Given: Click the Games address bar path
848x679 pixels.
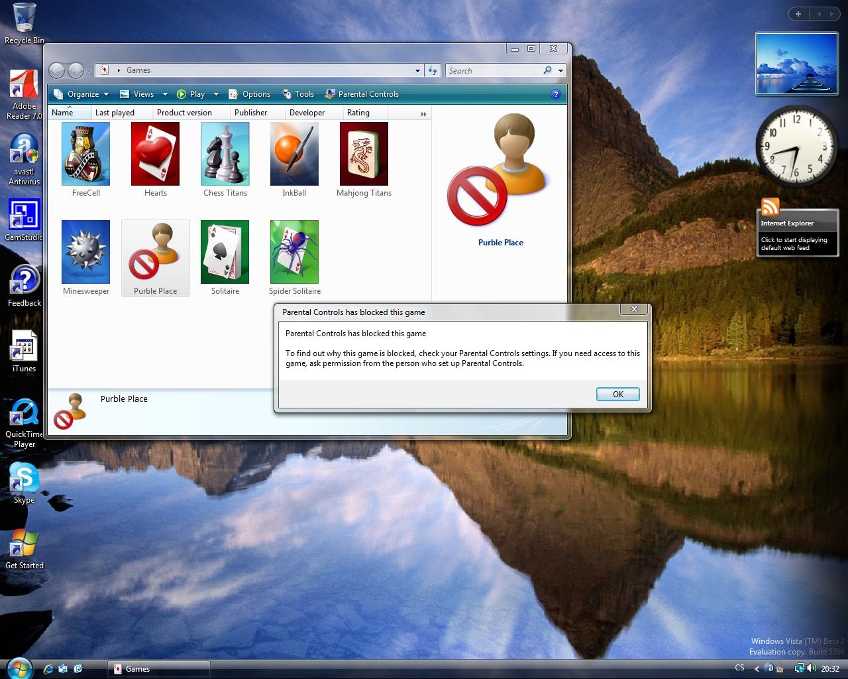Looking at the screenshot, I should tap(138, 70).
